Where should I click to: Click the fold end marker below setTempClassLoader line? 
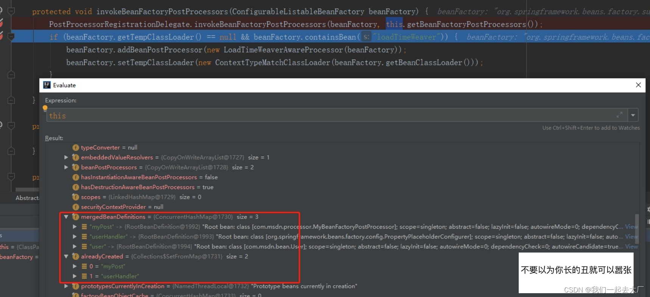pyautogui.click(x=11, y=75)
